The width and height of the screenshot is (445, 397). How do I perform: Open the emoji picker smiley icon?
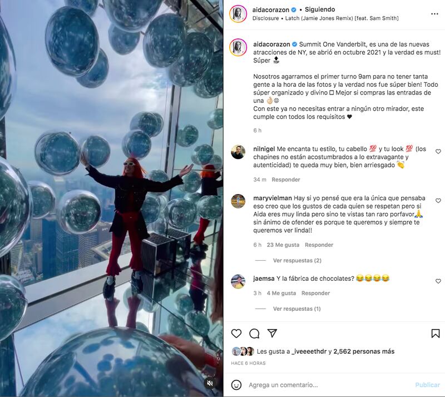(236, 385)
